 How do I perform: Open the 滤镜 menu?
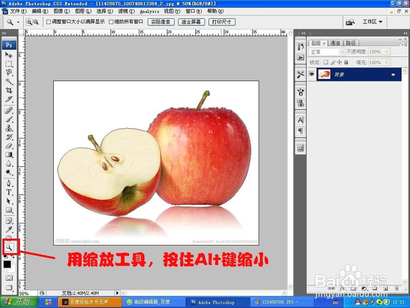127,11
